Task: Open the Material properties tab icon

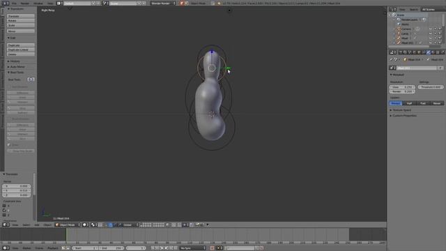Action: [433, 52]
